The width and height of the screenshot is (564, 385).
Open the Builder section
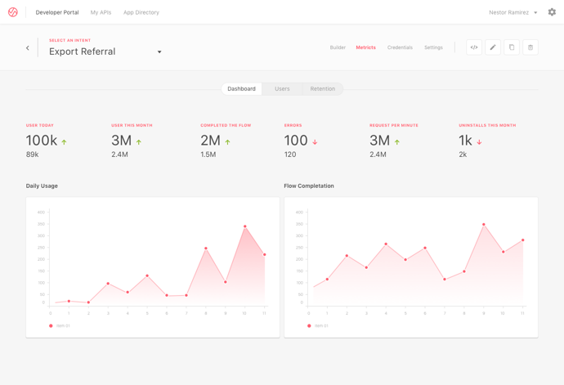pos(338,47)
